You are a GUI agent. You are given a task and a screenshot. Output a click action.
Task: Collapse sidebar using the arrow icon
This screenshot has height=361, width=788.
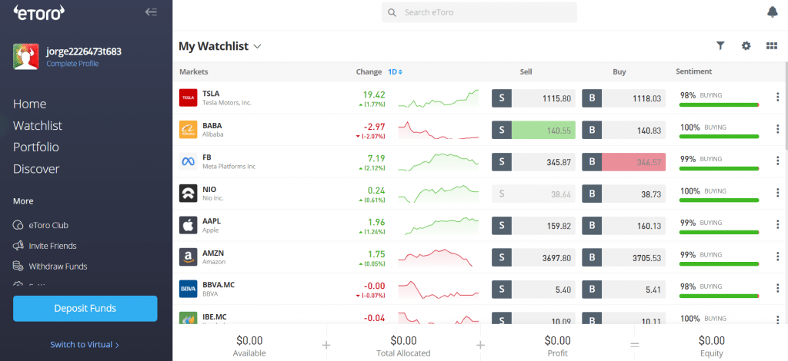151,12
